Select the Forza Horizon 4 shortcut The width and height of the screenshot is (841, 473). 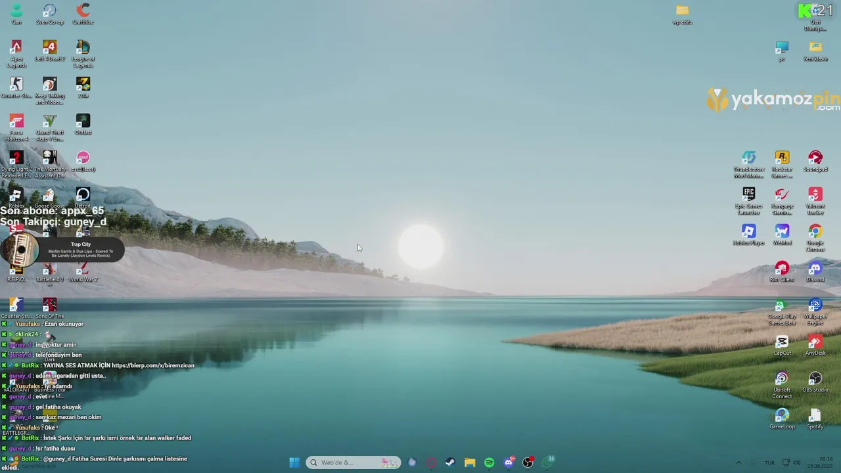click(16, 127)
